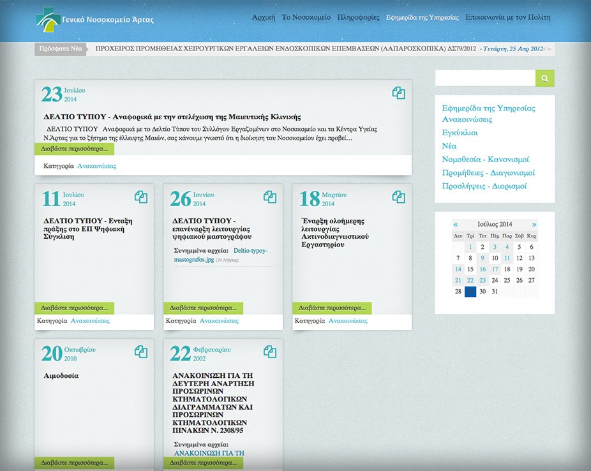The width and height of the screenshot is (591, 471).
Task: Click Διαβάστε περισσότερα on 26 Ιουνίου post
Action: tap(203, 308)
